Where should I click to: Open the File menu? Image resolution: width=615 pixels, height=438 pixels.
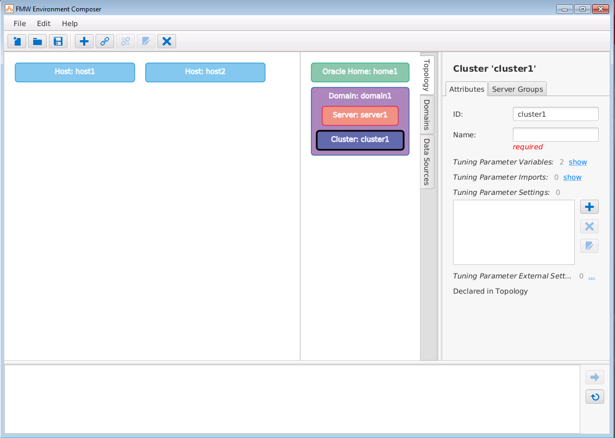tap(20, 23)
